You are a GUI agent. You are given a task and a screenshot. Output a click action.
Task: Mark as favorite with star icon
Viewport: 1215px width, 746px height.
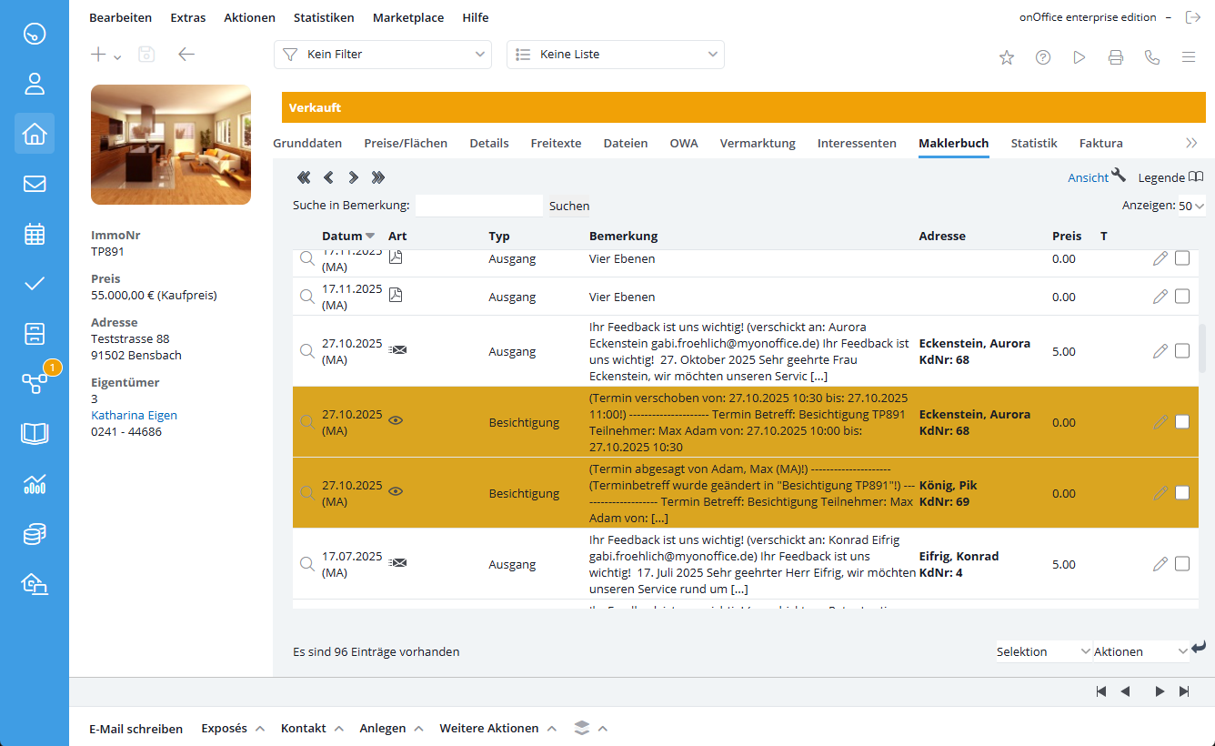1007,57
